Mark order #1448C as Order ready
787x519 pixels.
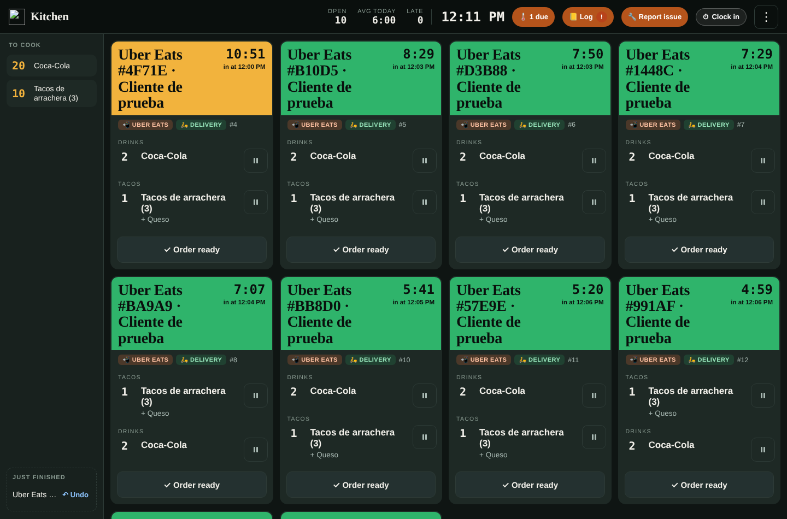click(699, 250)
